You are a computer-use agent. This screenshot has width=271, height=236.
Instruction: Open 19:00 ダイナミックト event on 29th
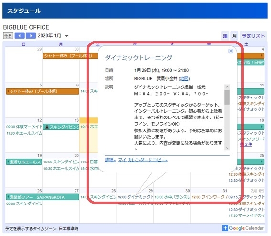click(135, 197)
